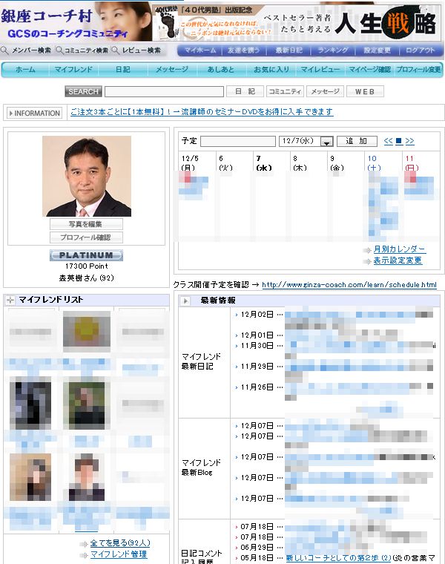Viewport: 445px width, 564px height.
Task: Click the member search magnifier icon
Action: coord(4,50)
